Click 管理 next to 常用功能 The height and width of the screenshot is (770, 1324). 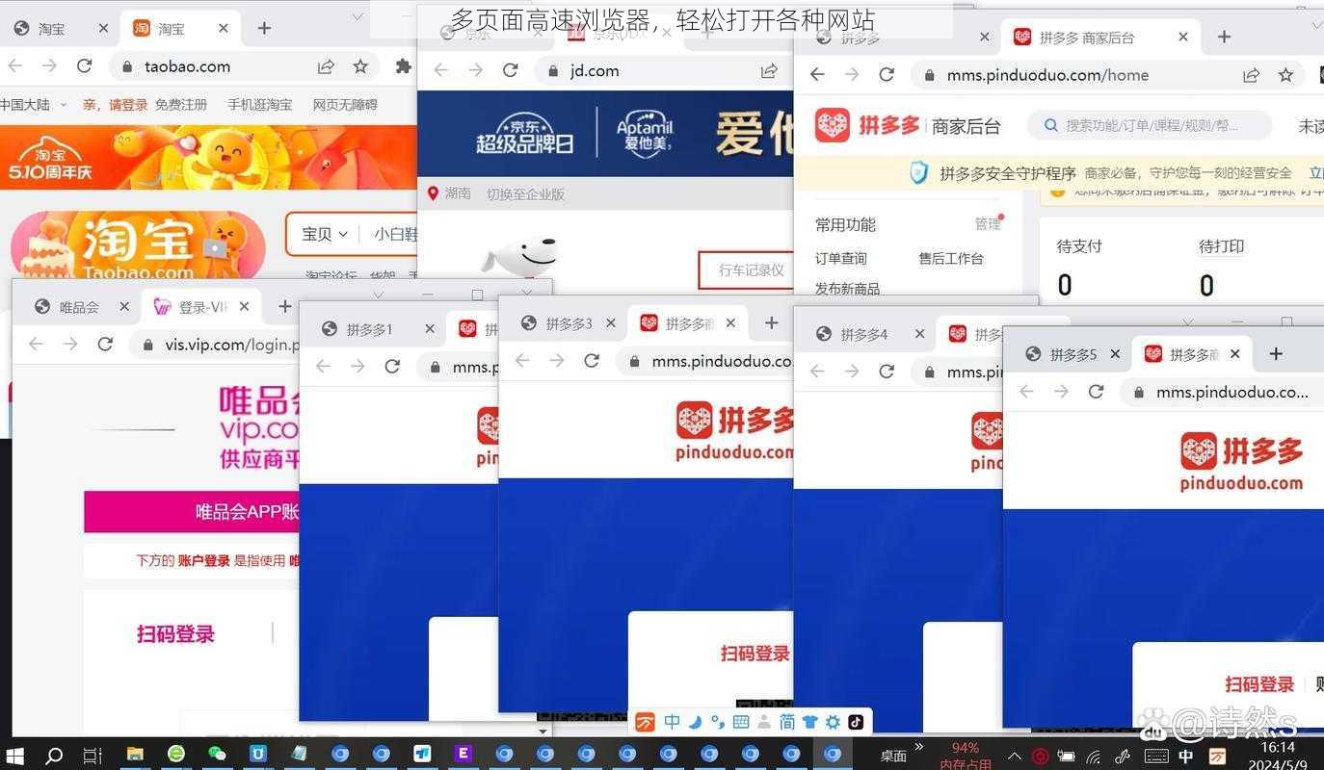click(988, 224)
